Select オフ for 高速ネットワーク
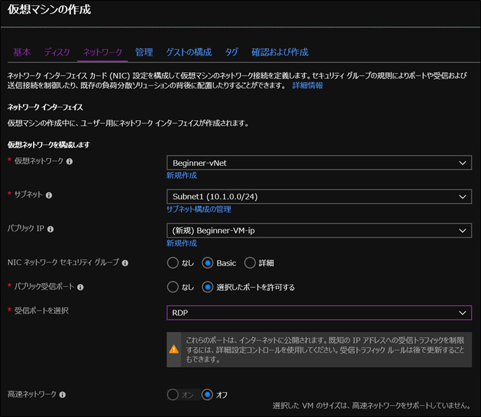This screenshot has width=481, height=417. (x=208, y=394)
